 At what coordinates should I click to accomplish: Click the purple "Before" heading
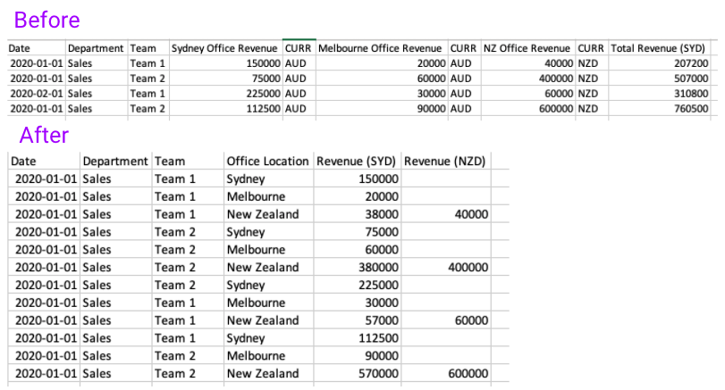(x=47, y=20)
